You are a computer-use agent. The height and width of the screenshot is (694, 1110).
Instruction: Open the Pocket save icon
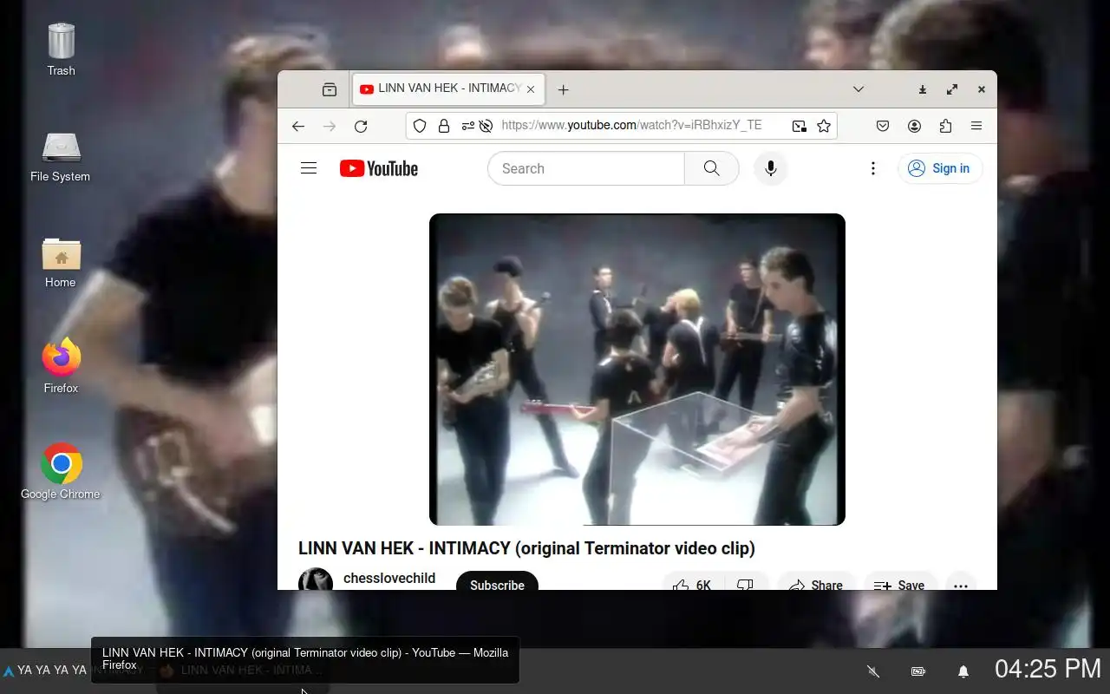[x=883, y=126]
